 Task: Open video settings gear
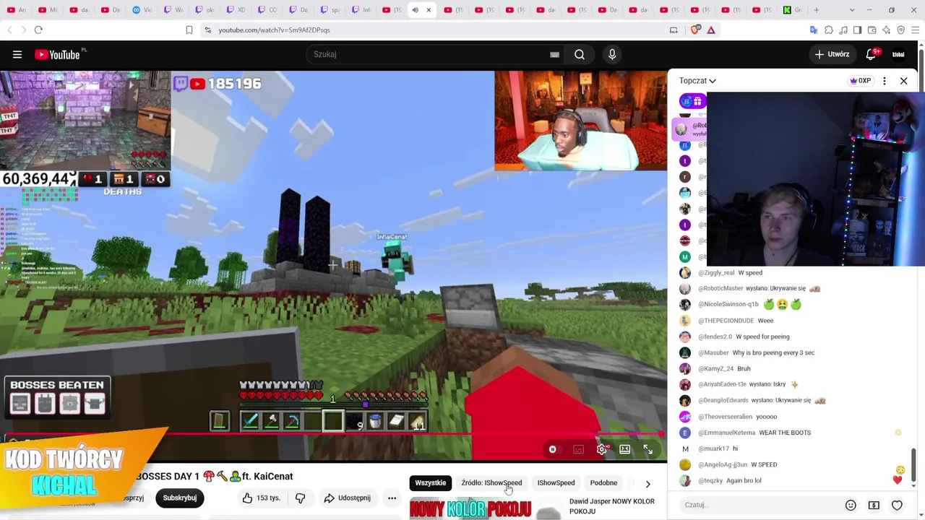[x=602, y=449]
